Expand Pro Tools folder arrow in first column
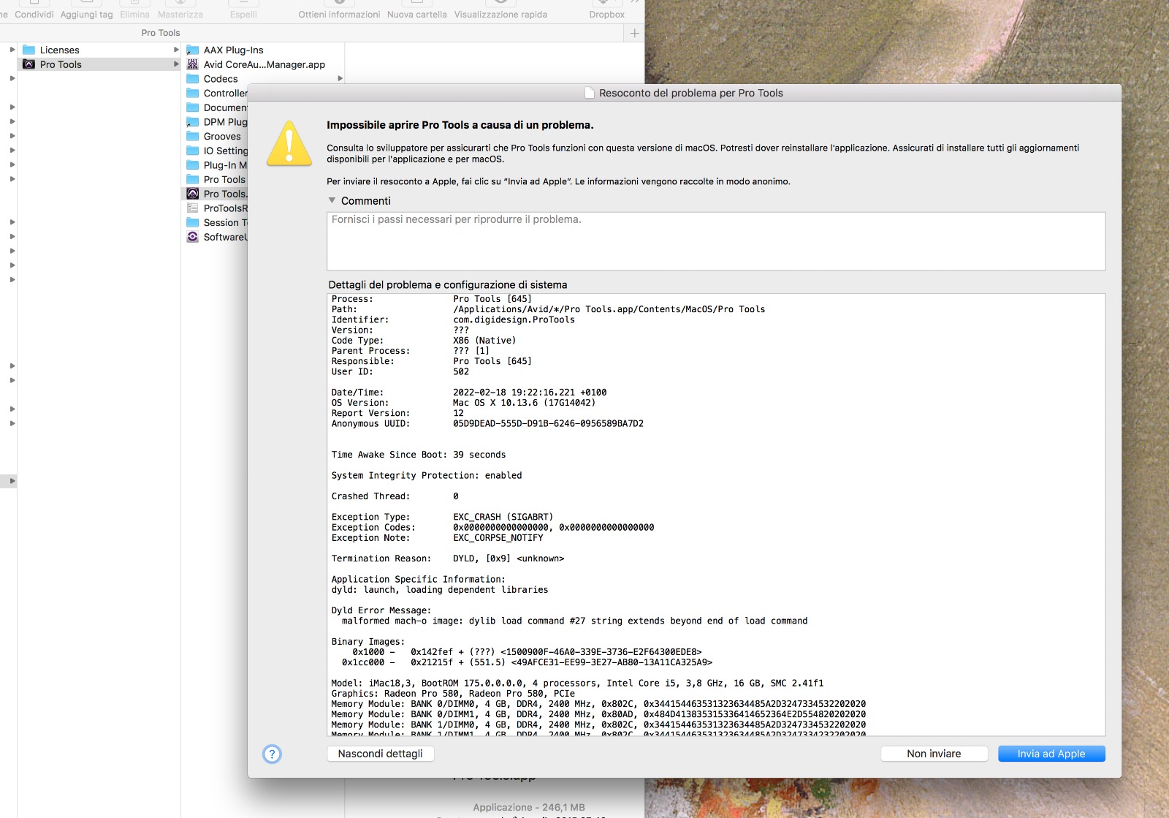Screen dimensions: 1169x818 click(x=176, y=64)
